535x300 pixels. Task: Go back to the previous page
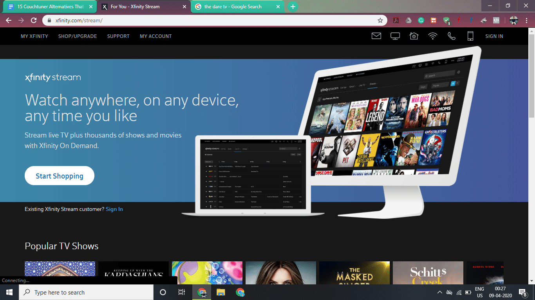click(x=9, y=20)
